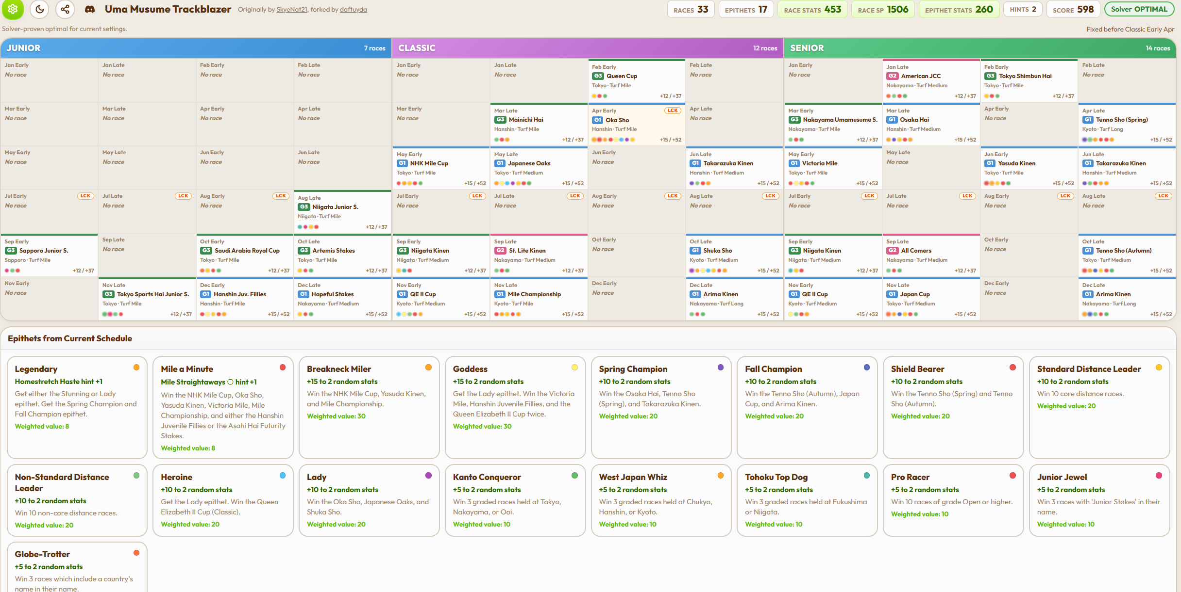Open the Goddess epithet card
Image resolution: width=1181 pixels, height=592 pixels.
515,407
